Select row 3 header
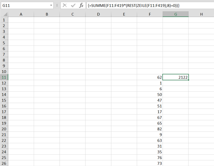The height and width of the screenshot is (166, 214). coord(4,32)
